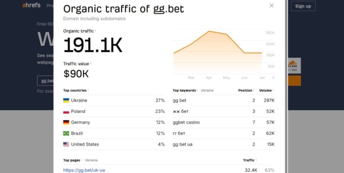Click the popup's vertical scrollbar
Image resolution: width=344 pixels, height=173 pixels.
[286, 84]
